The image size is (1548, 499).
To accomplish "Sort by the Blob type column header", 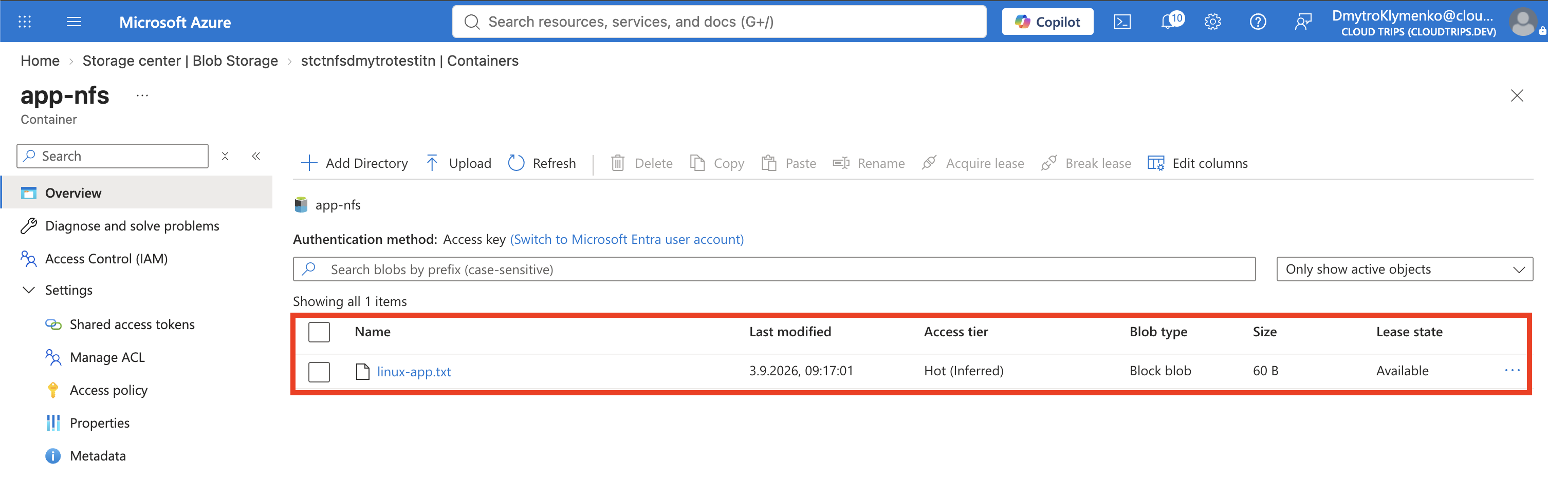I will [x=1158, y=332].
